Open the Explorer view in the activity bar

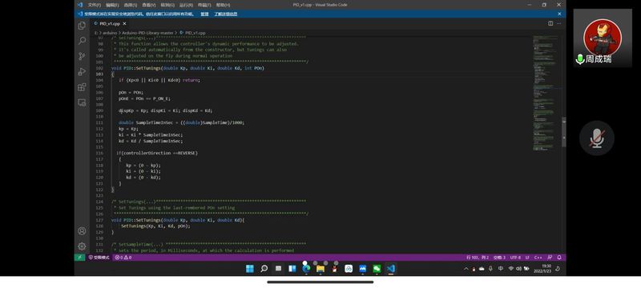(x=82, y=26)
